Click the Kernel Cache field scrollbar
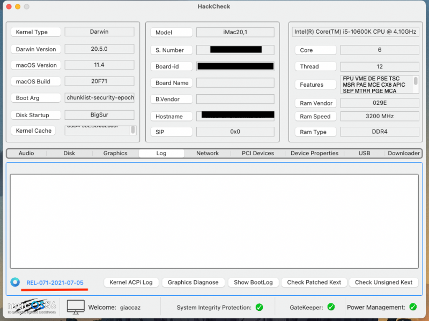The width and height of the screenshot is (429, 321). (x=133, y=130)
